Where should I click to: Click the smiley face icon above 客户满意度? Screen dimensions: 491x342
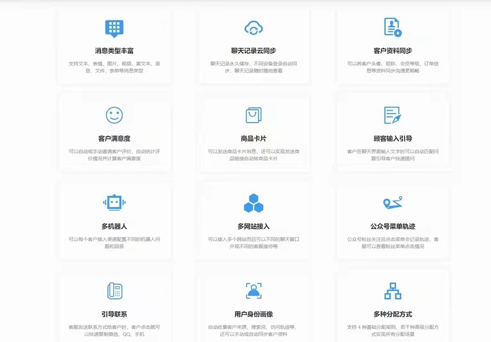(114, 115)
